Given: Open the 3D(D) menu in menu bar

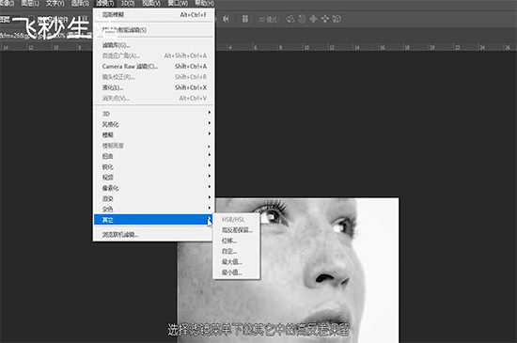Looking at the screenshot, I should tap(128, 4).
